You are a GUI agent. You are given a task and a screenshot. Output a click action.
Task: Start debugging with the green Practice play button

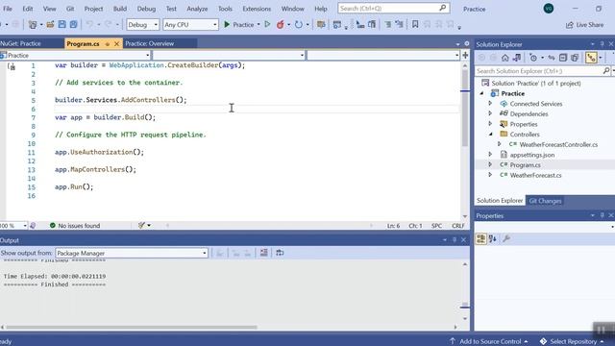pos(238,24)
